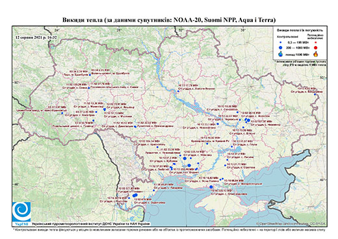Select the Zdolbuniv heat emission marker
The width and height of the screenshot is (338, 239).
(x=90, y=75)
